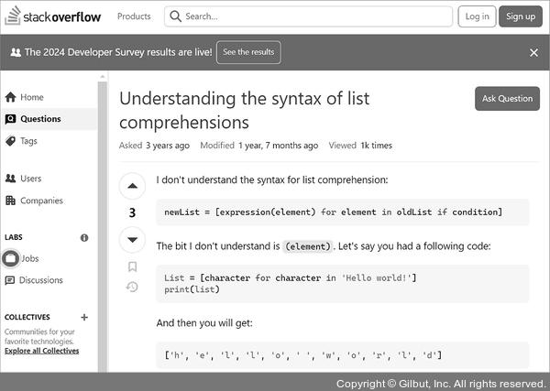The width and height of the screenshot is (550, 391).
Task: Open Companies page in sidebar
Action: (41, 201)
